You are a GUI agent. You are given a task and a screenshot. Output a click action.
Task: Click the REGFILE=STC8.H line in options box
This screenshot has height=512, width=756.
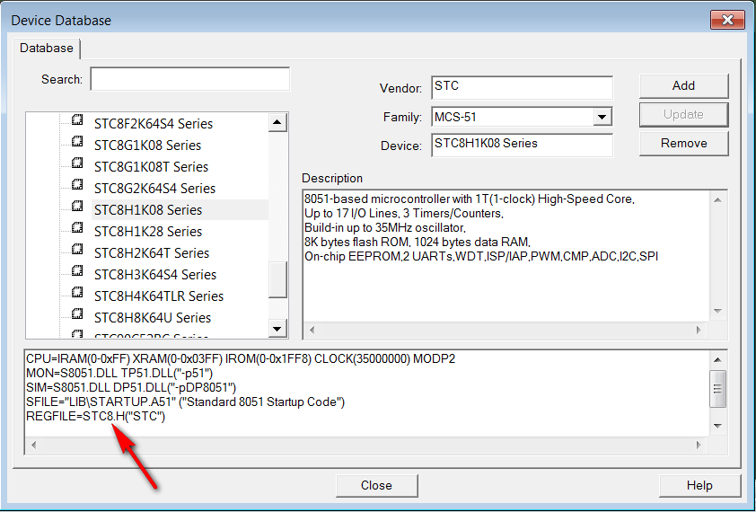tap(96, 417)
